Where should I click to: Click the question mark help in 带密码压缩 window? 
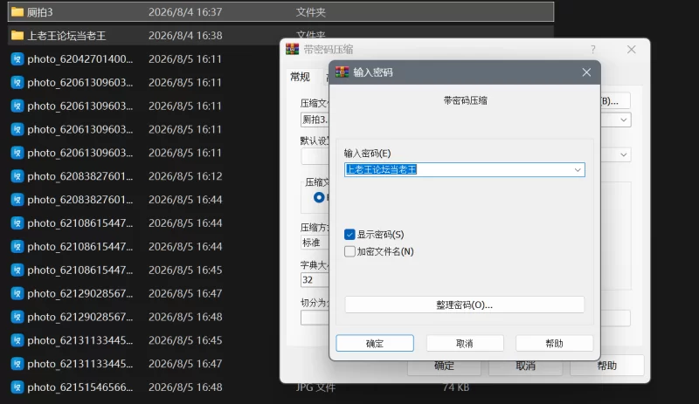(593, 50)
